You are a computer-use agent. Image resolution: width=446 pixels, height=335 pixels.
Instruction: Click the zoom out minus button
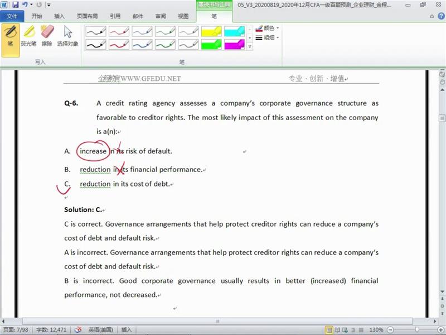point(390,330)
